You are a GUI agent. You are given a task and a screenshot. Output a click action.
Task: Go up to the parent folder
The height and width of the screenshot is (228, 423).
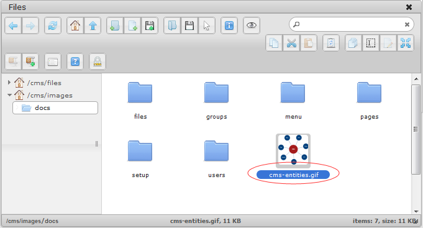pyautogui.click(x=93, y=25)
